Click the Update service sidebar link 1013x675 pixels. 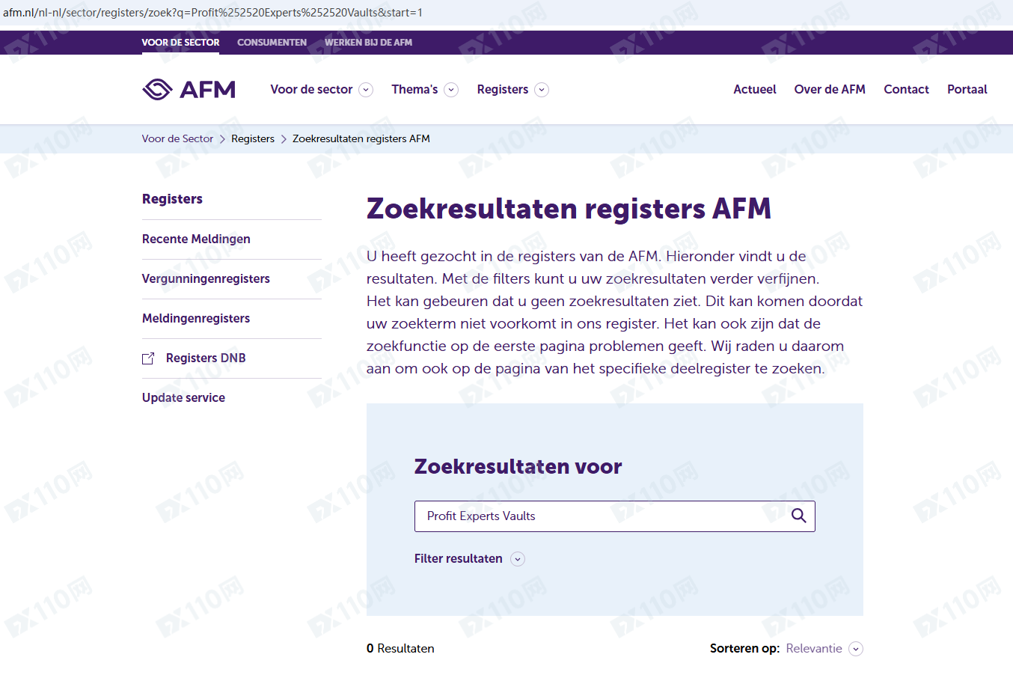pos(183,398)
